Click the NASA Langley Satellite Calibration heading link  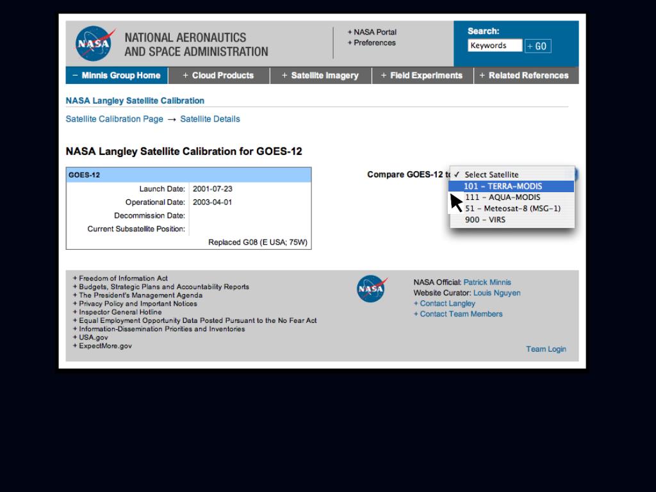(135, 101)
